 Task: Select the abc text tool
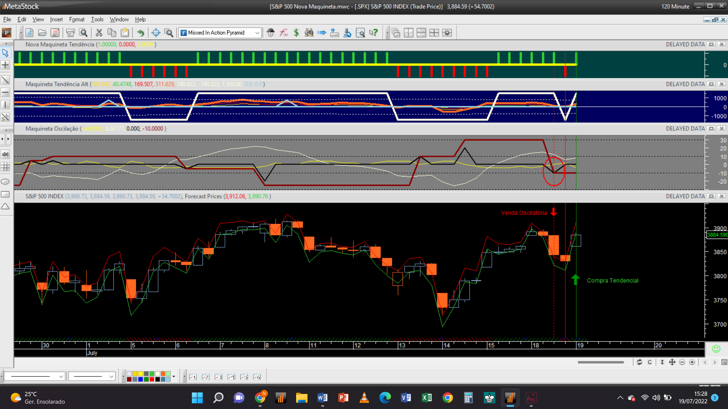pos(5,154)
